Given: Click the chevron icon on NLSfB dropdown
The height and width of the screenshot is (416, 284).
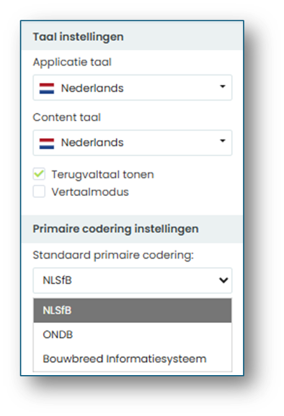Looking at the screenshot, I should point(223,280).
